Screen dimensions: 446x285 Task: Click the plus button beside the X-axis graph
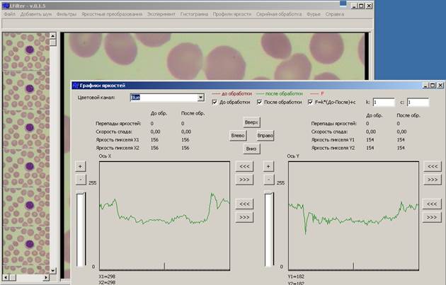(x=80, y=166)
